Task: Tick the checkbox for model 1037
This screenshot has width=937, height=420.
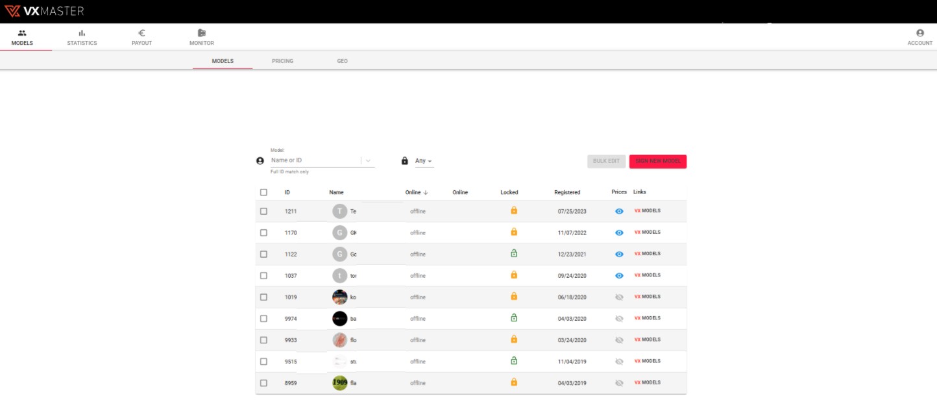Action: [263, 275]
